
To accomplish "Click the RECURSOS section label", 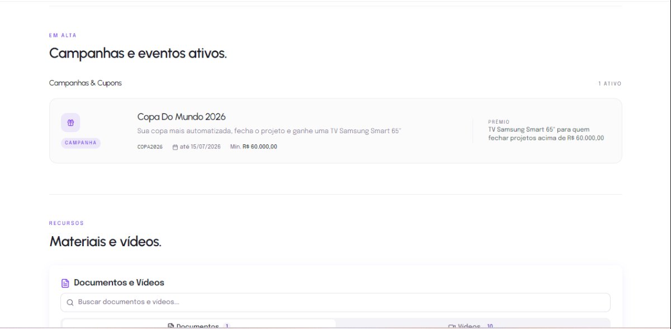I will pos(67,223).
